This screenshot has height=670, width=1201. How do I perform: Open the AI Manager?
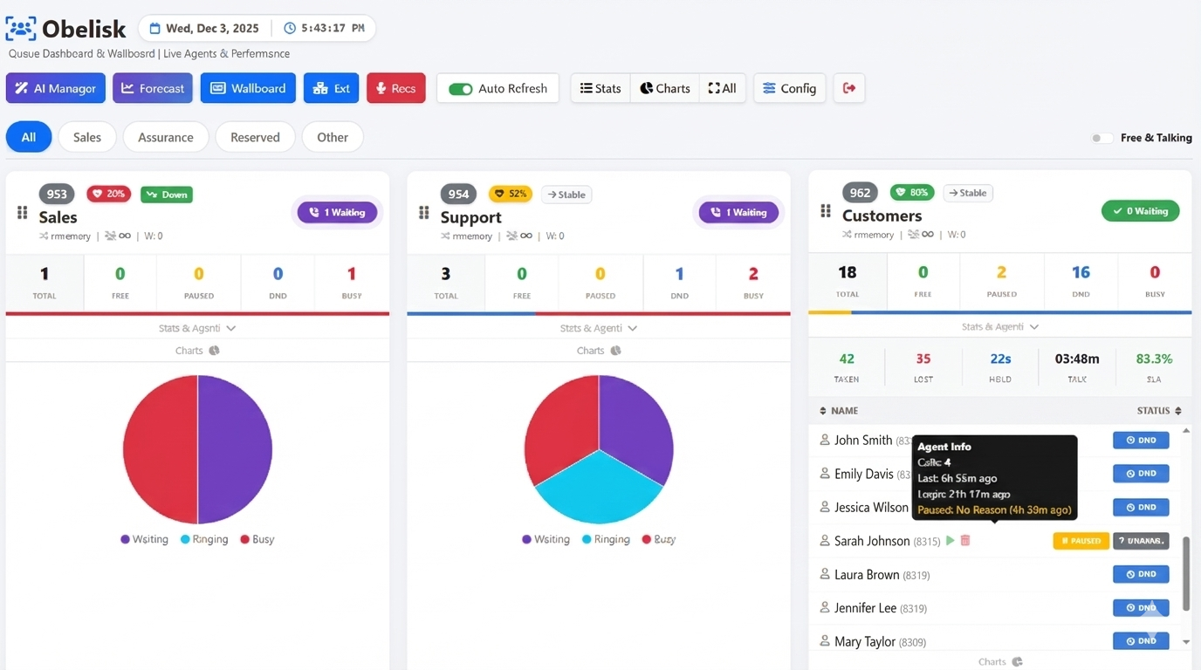pos(55,87)
